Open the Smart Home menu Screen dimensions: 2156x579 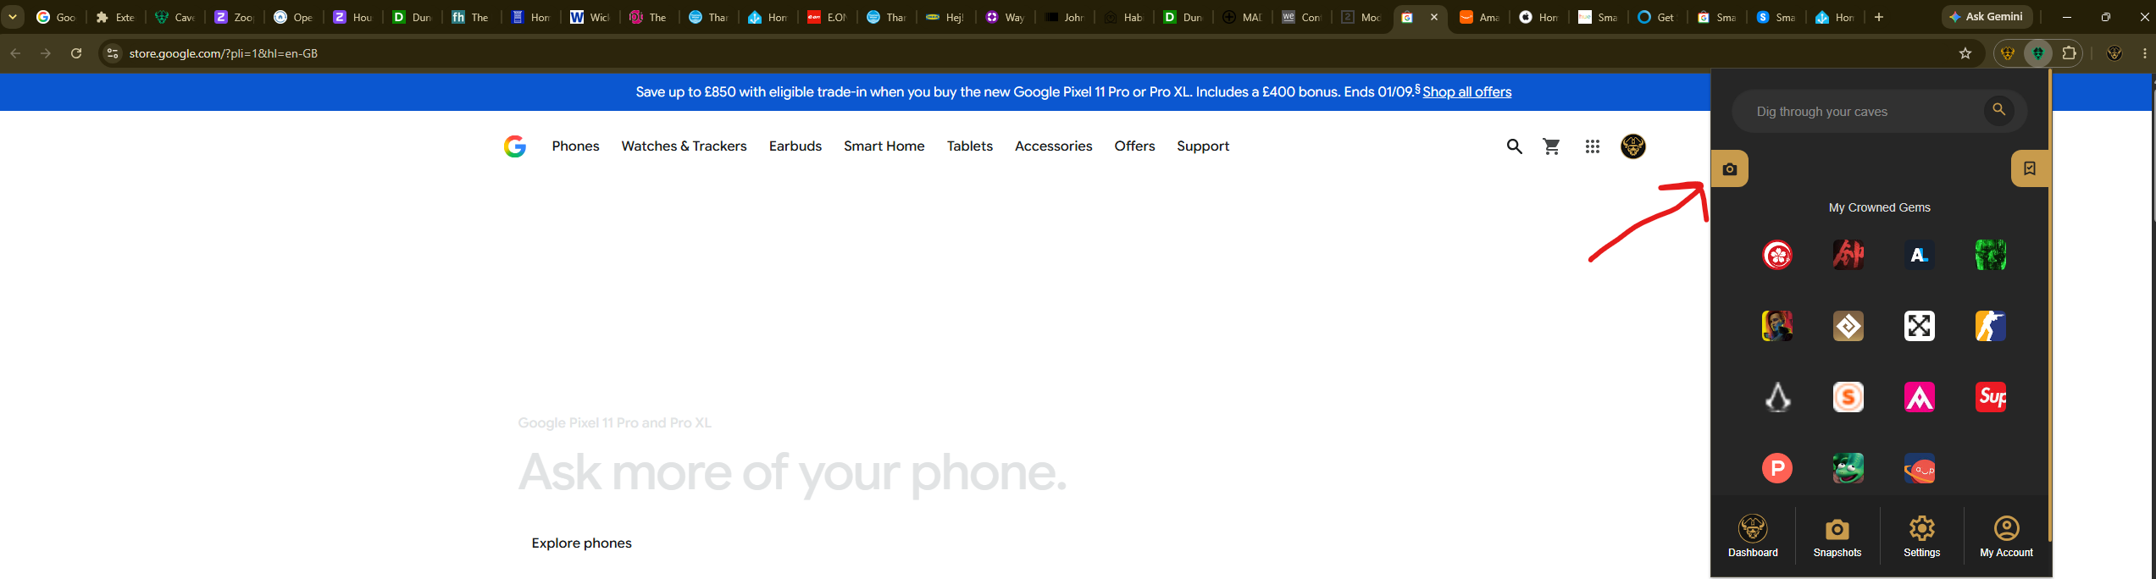pos(884,146)
